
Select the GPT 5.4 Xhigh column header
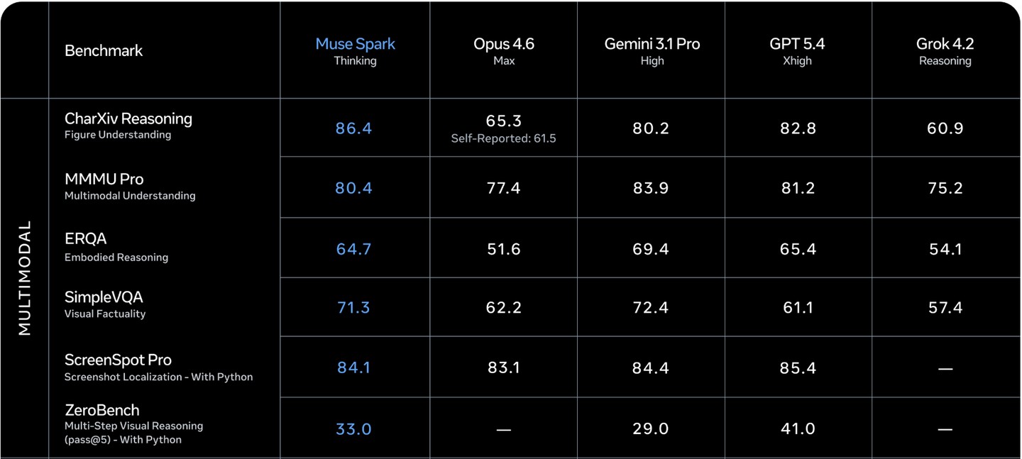797,50
